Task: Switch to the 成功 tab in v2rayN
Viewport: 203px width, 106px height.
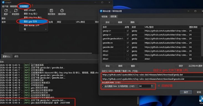Action: 16,56
